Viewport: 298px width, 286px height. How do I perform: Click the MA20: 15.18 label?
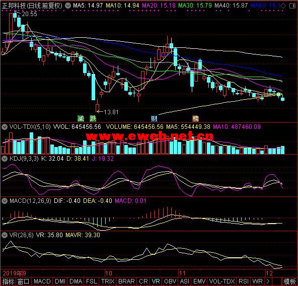click(x=159, y=6)
